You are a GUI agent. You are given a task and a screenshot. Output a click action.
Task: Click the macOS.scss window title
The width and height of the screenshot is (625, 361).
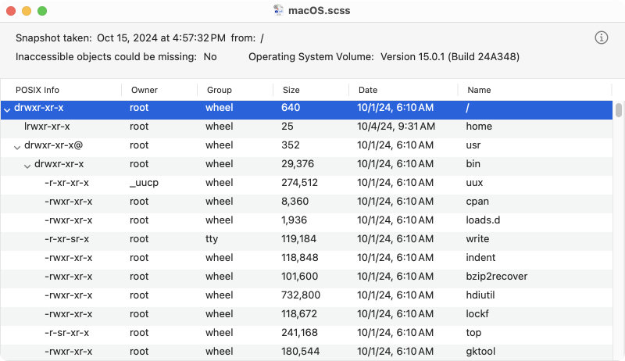(x=319, y=10)
